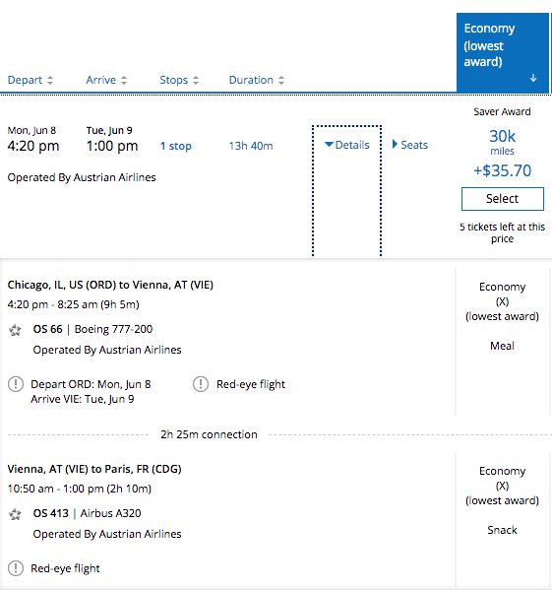Click '10:50 am - 1:00 pm (2h 10m)' times
Screen dimensions: 552x590
pos(80,489)
